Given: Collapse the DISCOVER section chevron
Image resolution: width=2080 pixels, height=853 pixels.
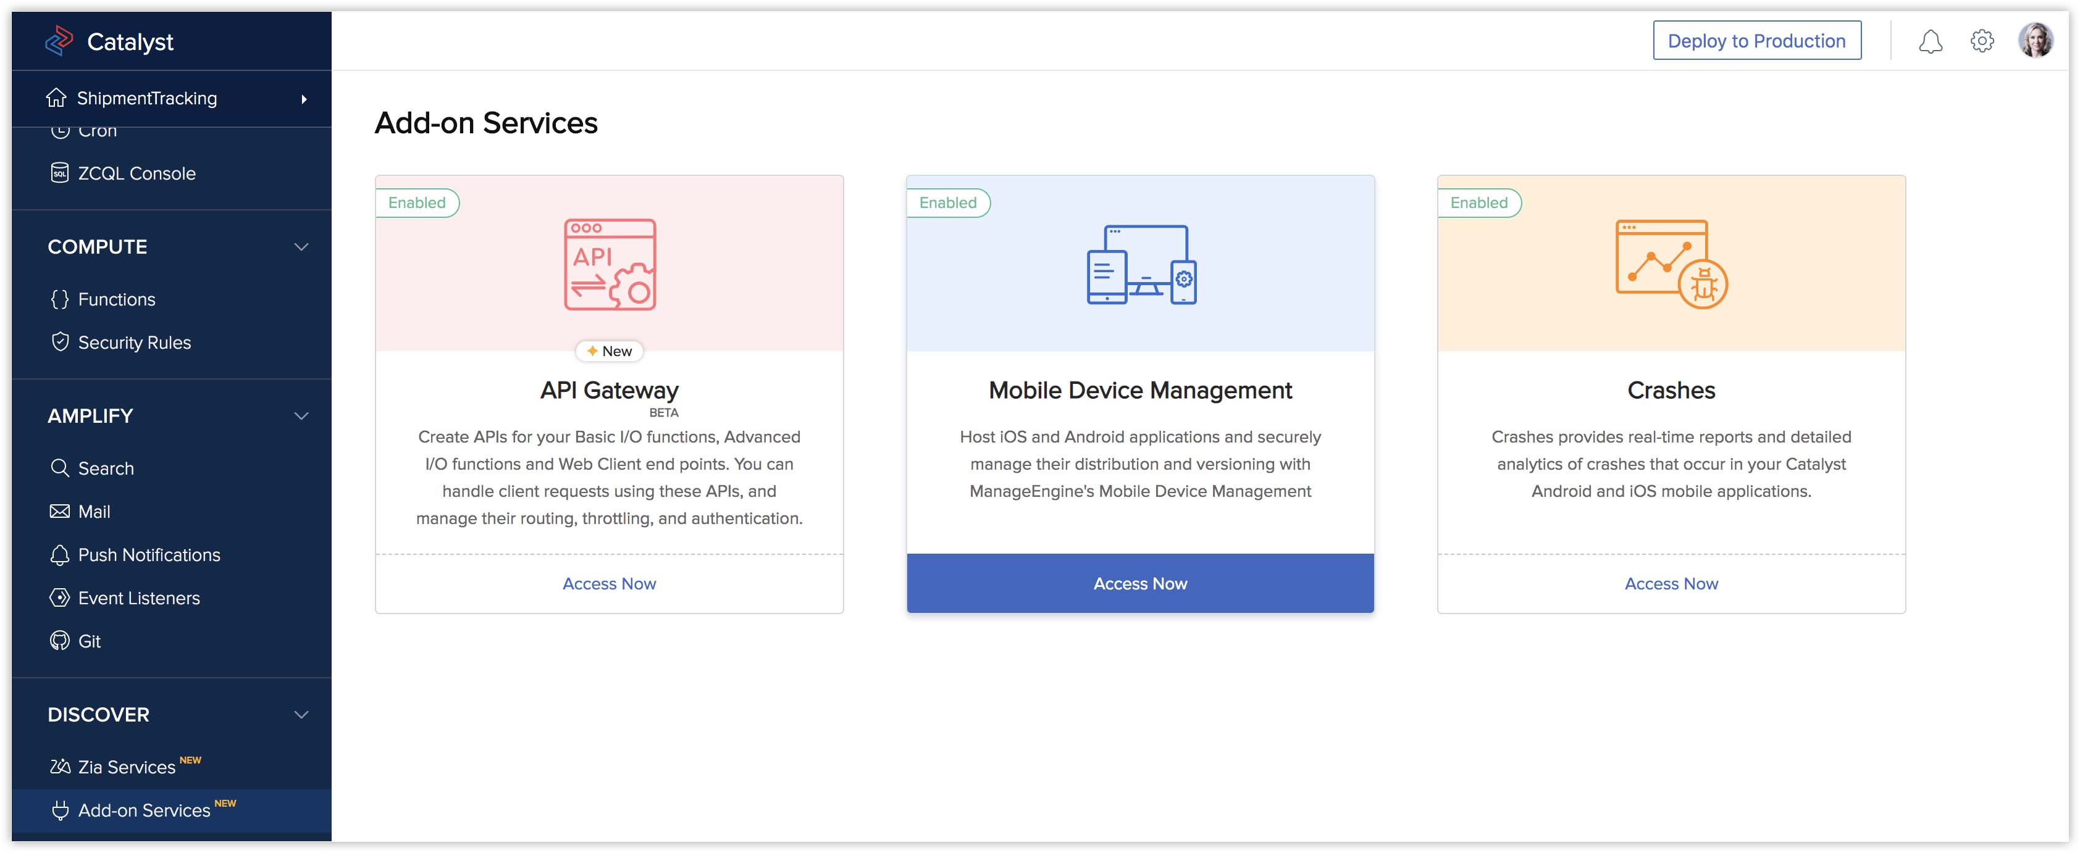Looking at the screenshot, I should click(x=301, y=714).
